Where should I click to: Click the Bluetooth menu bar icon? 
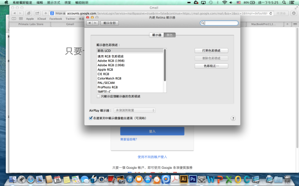pos(217,3)
